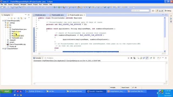
Task: Expand the bin folder
Action: coord(5,25)
